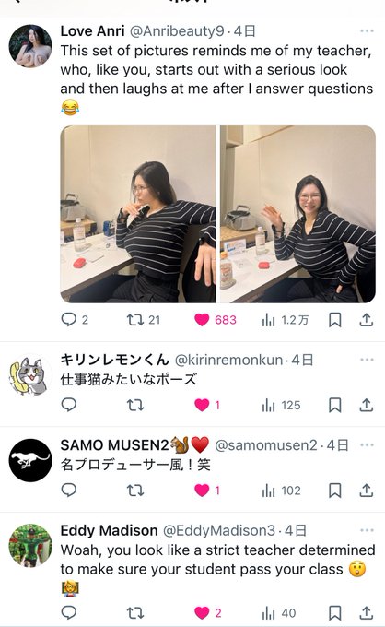Share Eddy Madison's reply
Image resolution: width=385 pixels, height=627 pixels.
pos(366,612)
